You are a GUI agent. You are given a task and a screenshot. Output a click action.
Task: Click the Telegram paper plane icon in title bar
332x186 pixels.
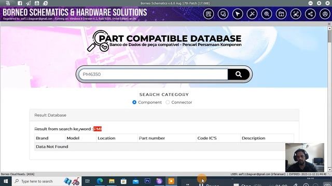coord(29,3)
